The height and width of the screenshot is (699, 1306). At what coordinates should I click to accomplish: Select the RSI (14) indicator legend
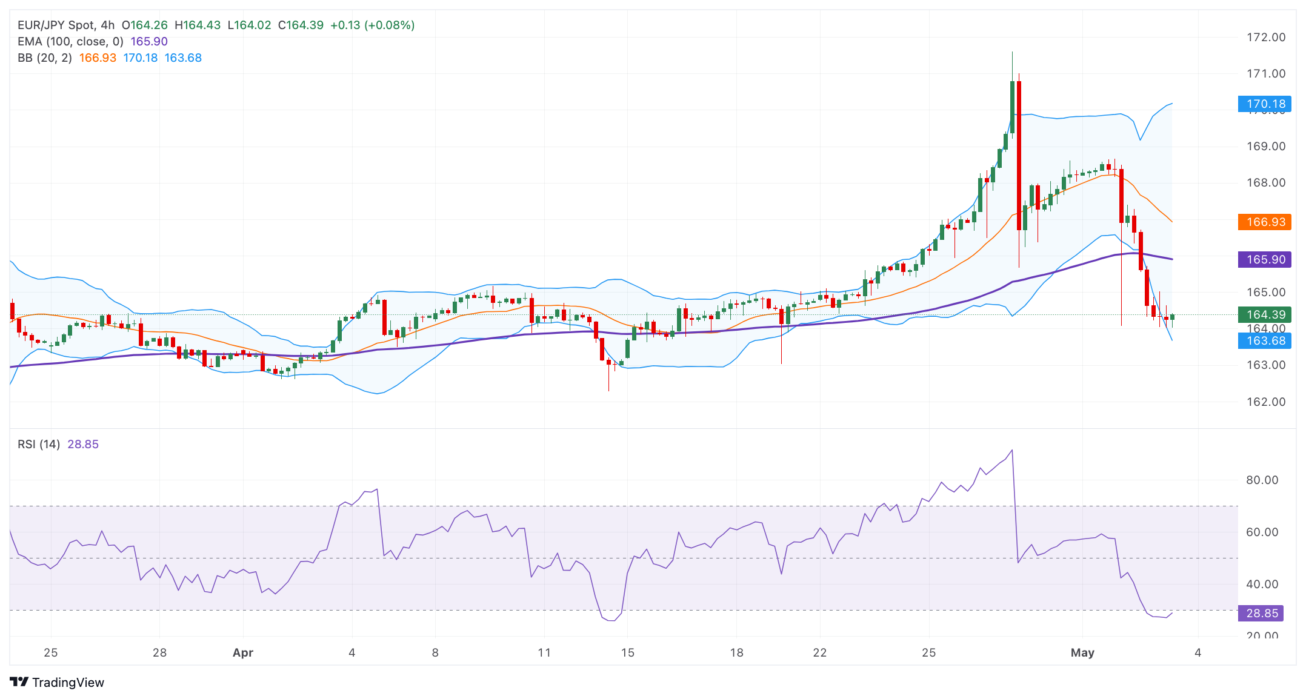(x=39, y=445)
